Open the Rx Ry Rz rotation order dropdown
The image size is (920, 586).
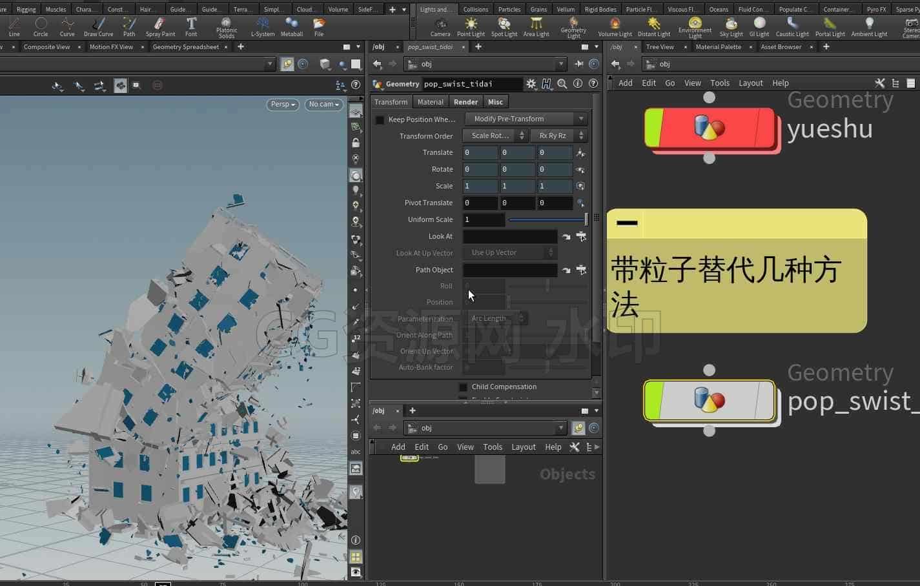pyautogui.click(x=558, y=136)
